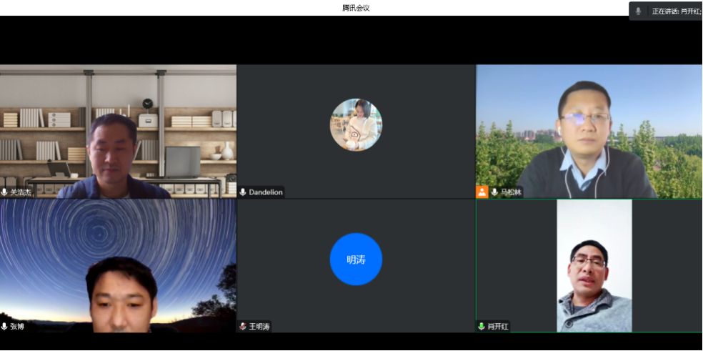Viewport: 703px width, 351px height.
Task: Click 王明涛's muted microphone icon
Action: pos(243,326)
